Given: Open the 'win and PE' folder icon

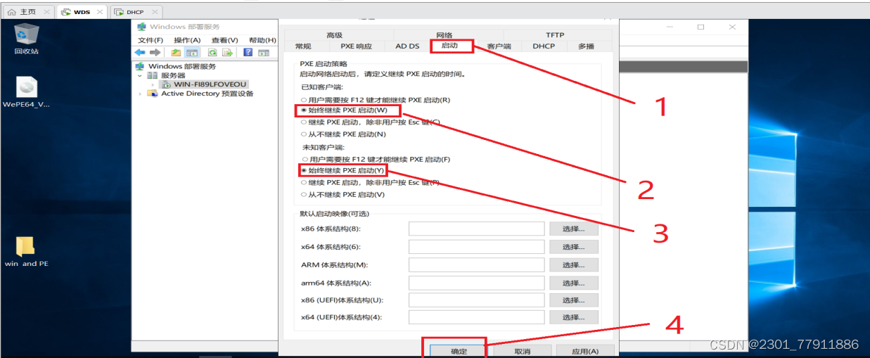Looking at the screenshot, I should (26, 251).
